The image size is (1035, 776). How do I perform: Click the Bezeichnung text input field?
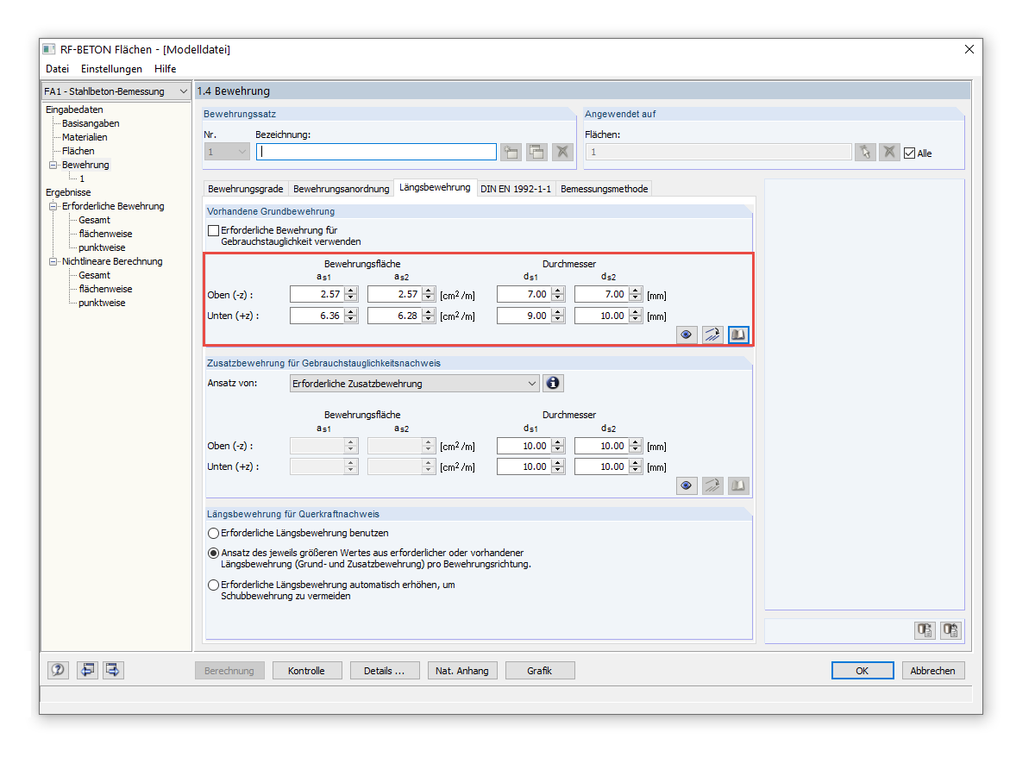coord(376,152)
